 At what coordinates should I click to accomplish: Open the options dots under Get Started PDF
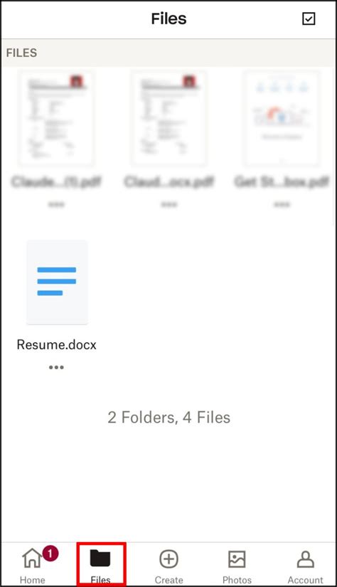(282, 204)
